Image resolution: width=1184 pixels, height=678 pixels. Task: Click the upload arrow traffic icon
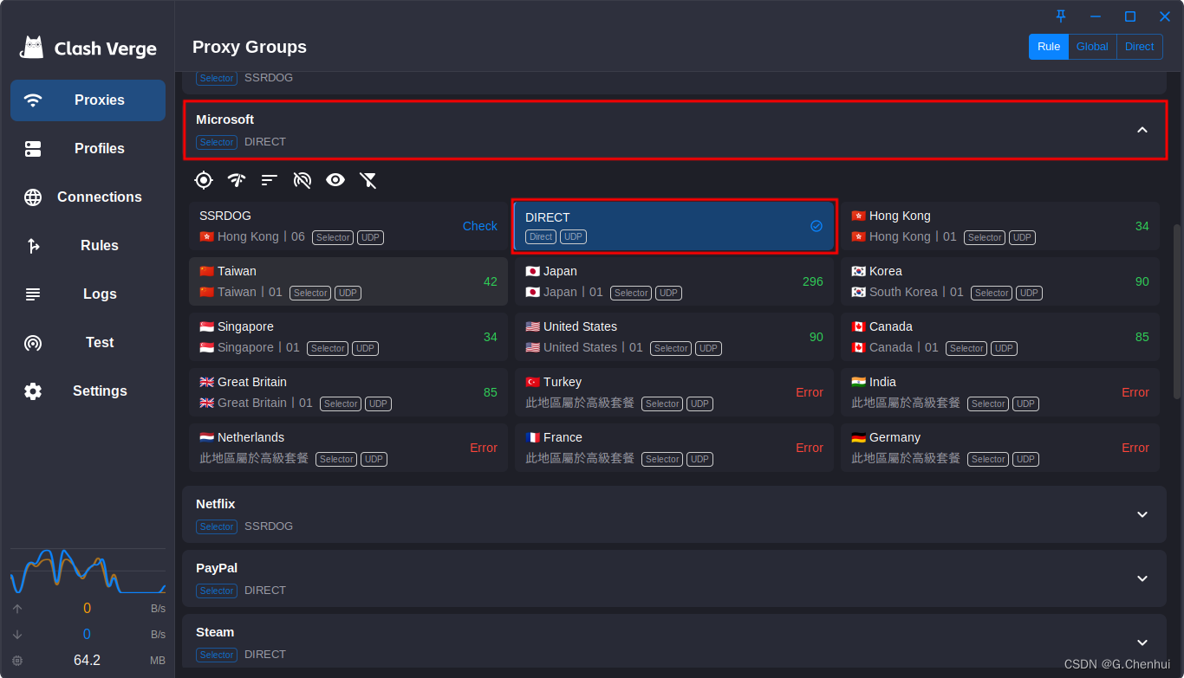pos(17,609)
